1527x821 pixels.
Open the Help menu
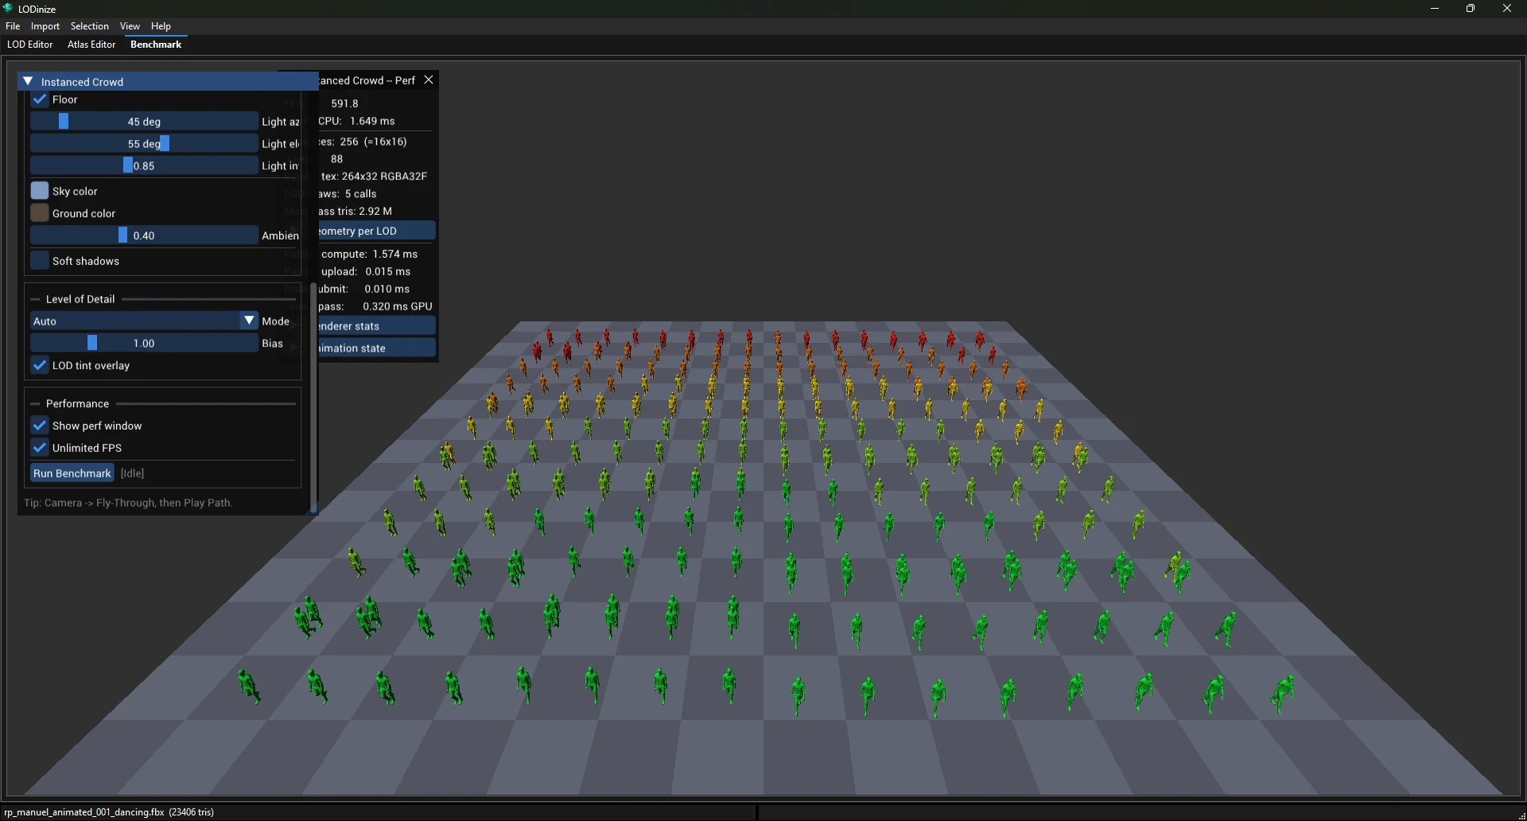pos(161,26)
